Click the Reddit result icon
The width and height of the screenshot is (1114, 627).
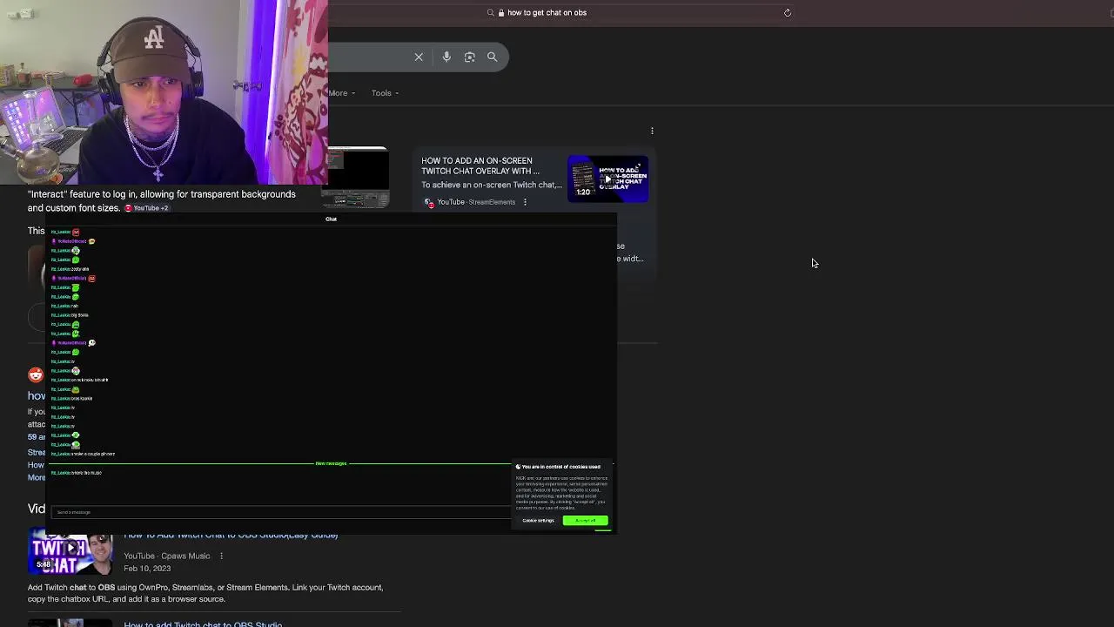(36, 374)
